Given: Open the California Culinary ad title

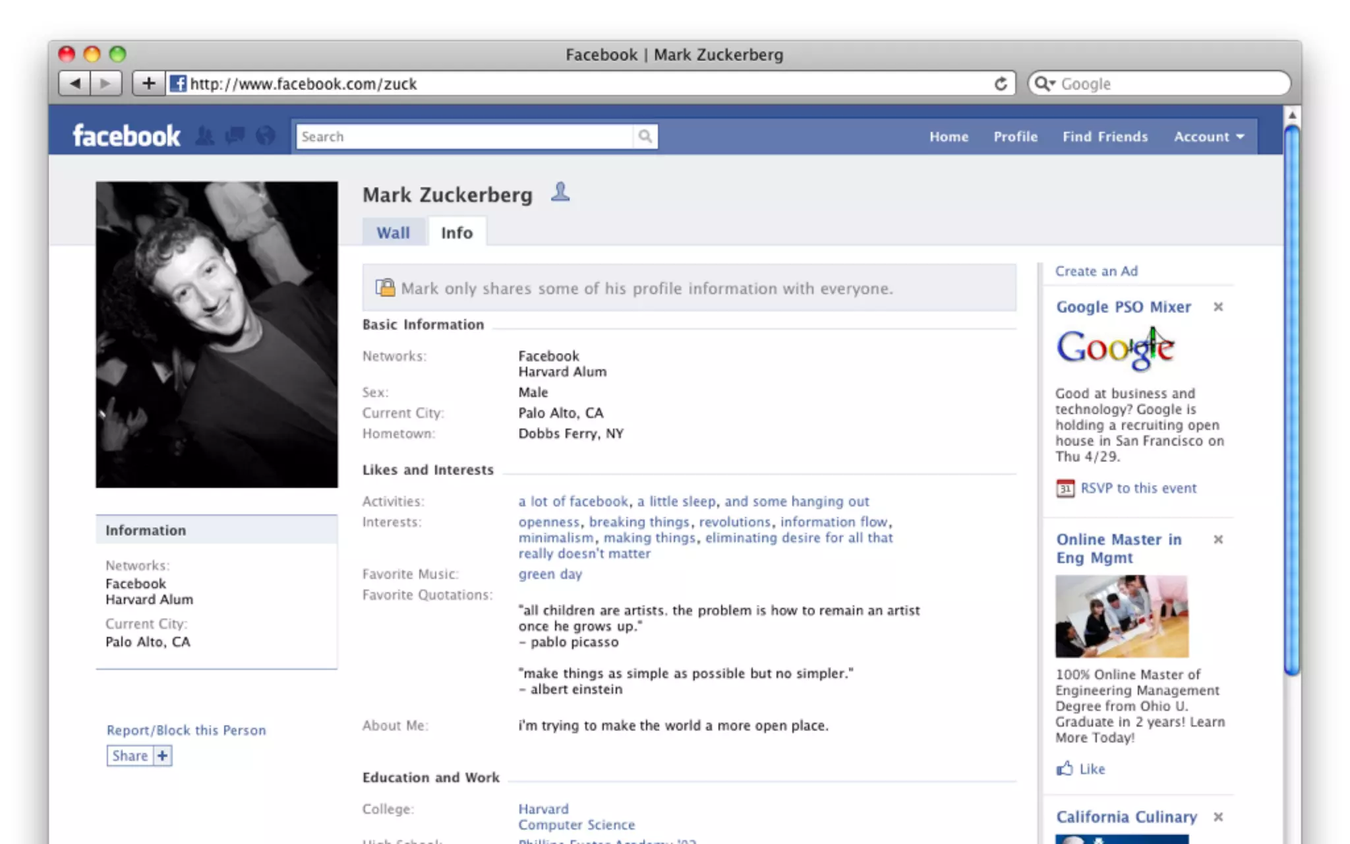Looking at the screenshot, I should click(x=1127, y=817).
